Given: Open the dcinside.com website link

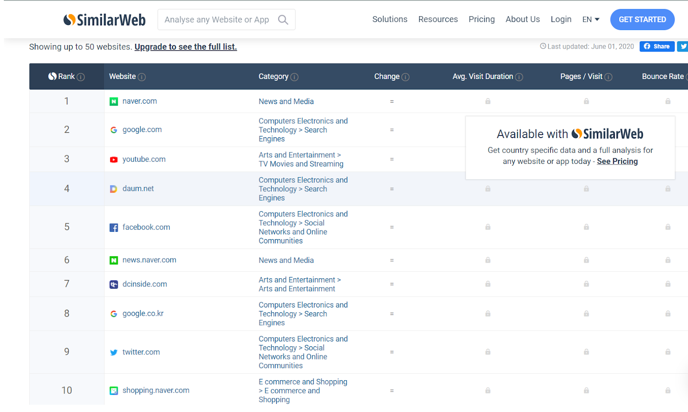Looking at the screenshot, I should (x=144, y=284).
